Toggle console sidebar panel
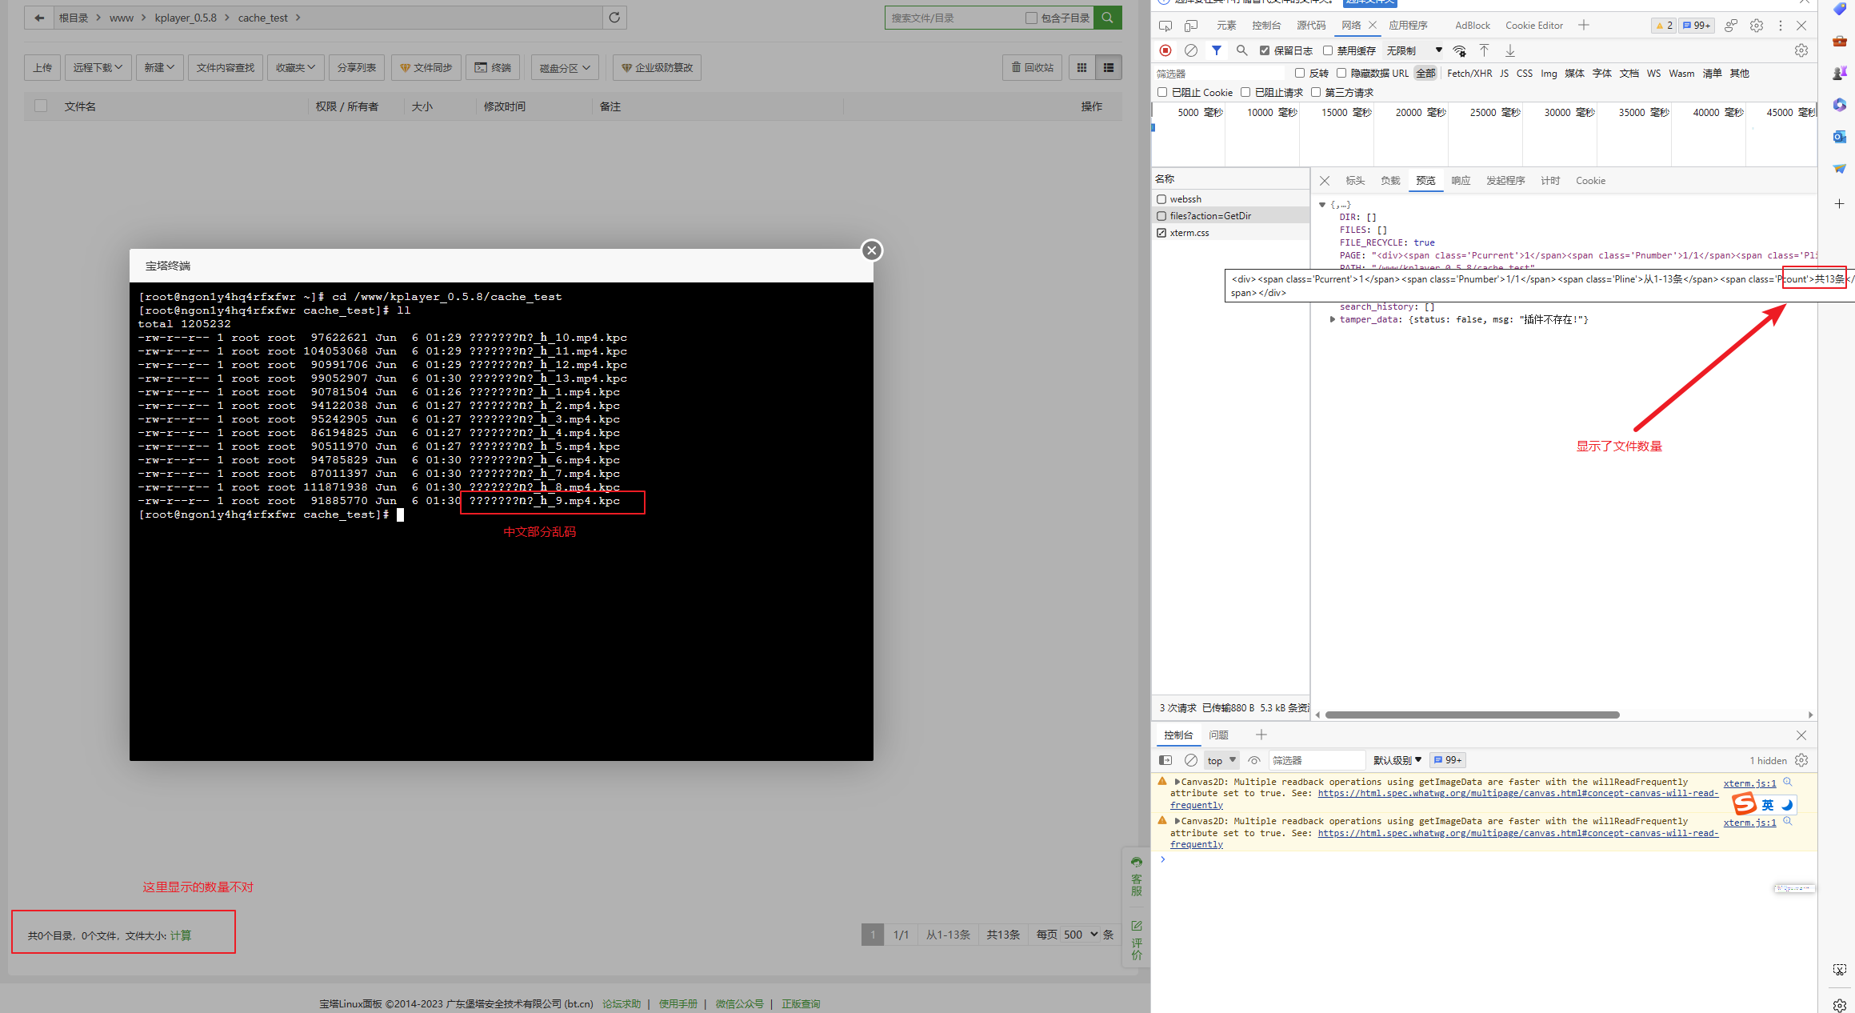 (1165, 760)
